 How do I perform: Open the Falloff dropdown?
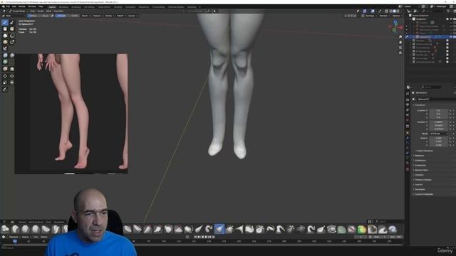coord(120,16)
